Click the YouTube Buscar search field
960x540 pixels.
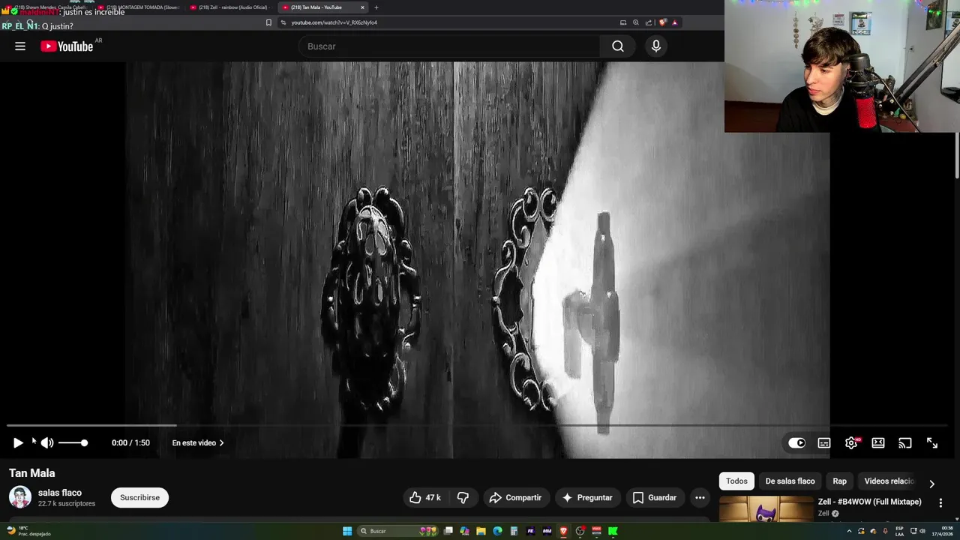click(449, 46)
